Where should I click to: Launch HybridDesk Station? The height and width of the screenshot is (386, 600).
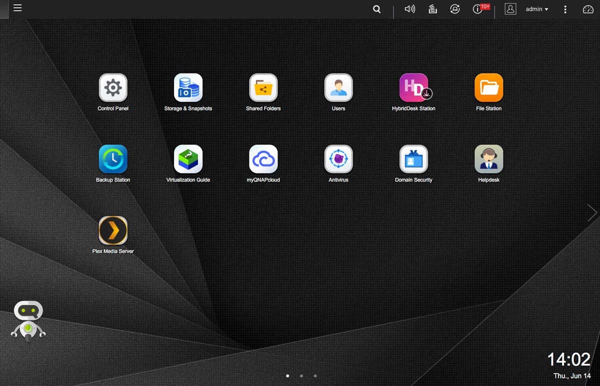(x=414, y=88)
